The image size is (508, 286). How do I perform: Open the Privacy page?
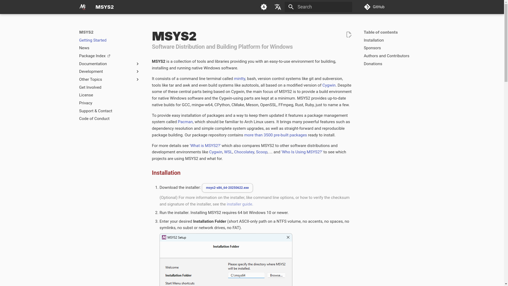click(x=86, y=103)
